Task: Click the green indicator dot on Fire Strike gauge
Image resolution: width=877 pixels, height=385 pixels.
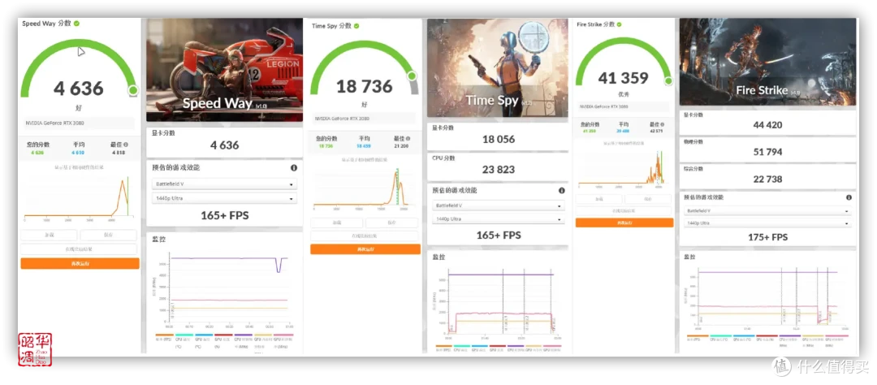Action: [667, 81]
